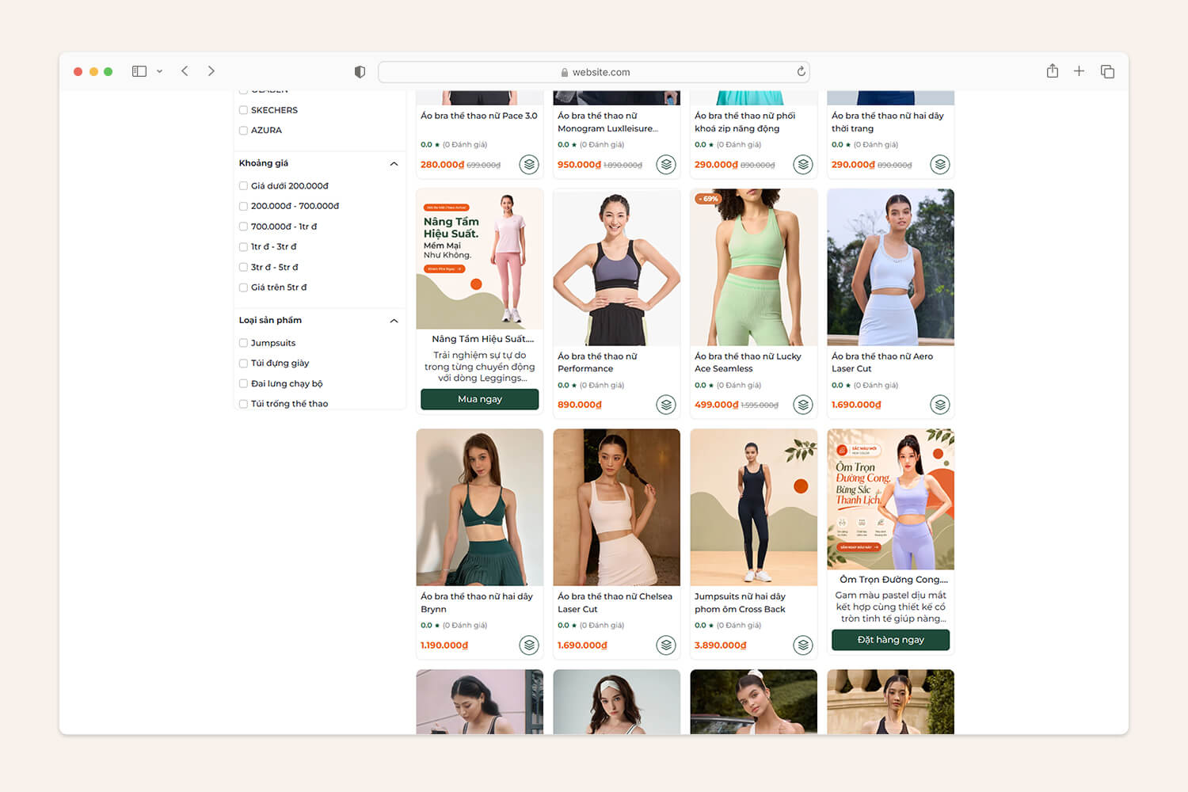
Task: Enable the Giá trên 5tr đ filter
Action: (243, 287)
